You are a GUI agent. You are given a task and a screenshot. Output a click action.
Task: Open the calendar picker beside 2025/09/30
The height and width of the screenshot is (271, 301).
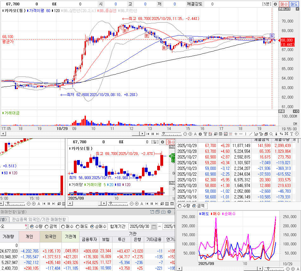coord(154,226)
